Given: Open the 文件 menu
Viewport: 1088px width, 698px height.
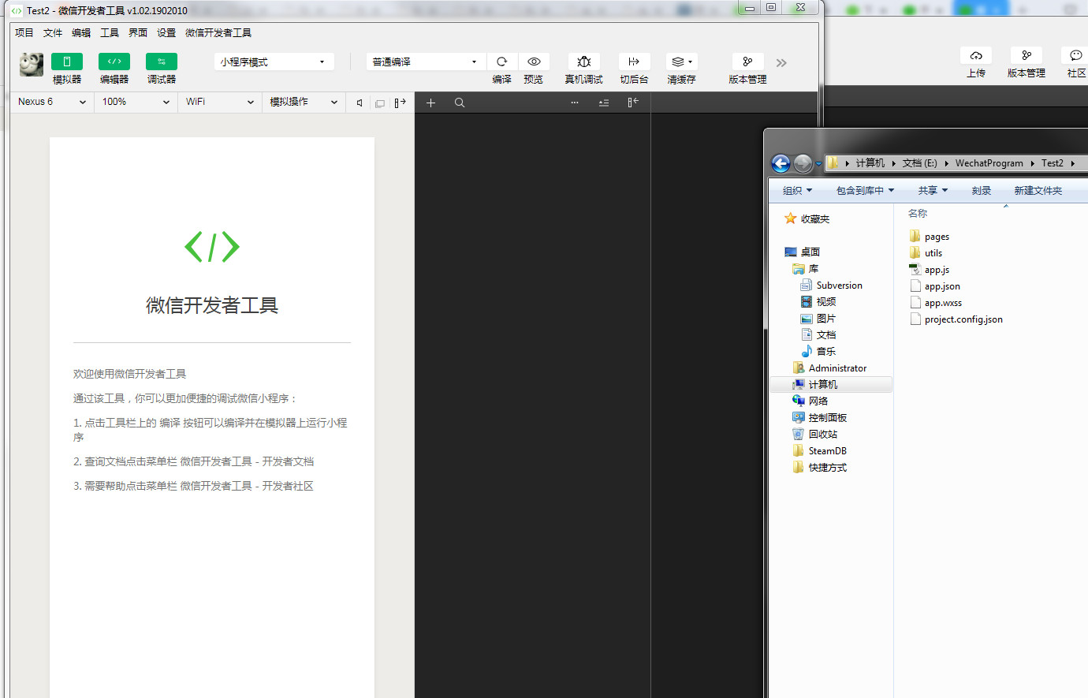Looking at the screenshot, I should pyautogui.click(x=53, y=32).
